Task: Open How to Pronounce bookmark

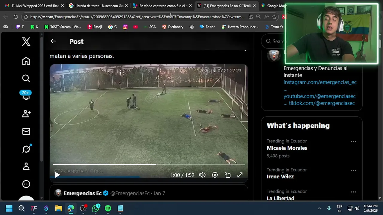Action: point(240,27)
